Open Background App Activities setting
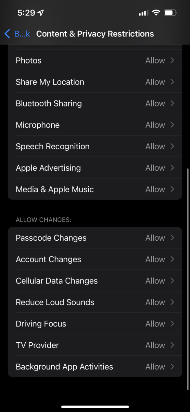This screenshot has height=412, width=190. coord(95,367)
